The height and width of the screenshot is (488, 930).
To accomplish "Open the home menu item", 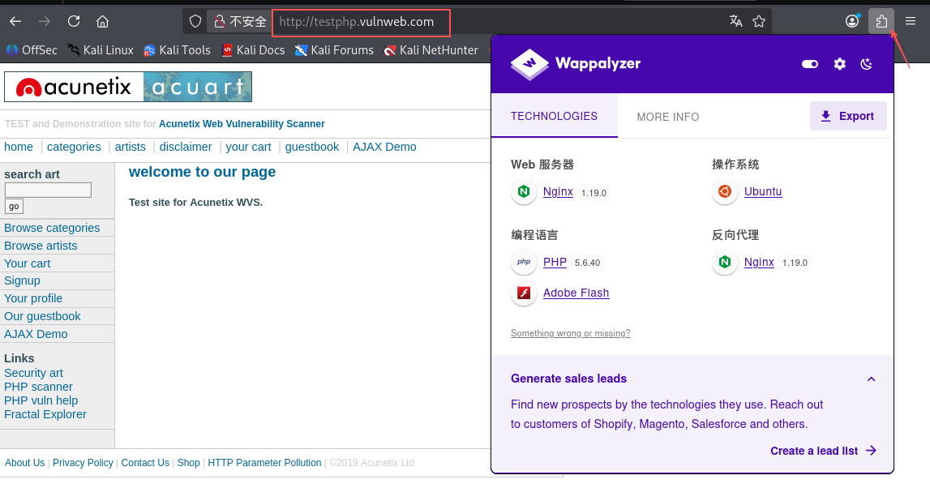I will point(19,147).
